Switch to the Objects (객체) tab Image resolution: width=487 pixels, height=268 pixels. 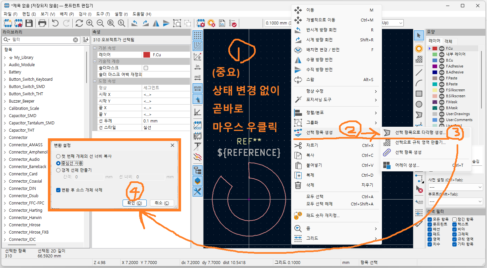448,41
